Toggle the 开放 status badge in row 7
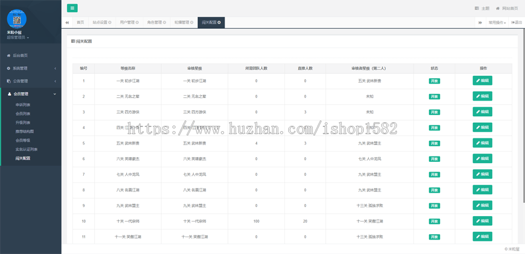 coord(434,175)
